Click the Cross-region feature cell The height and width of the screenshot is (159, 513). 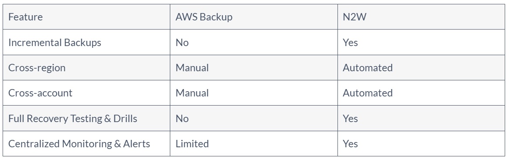click(x=86, y=67)
